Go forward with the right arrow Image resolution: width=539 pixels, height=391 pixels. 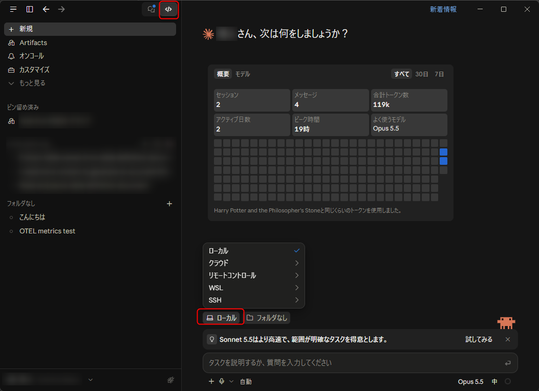pyautogui.click(x=61, y=9)
